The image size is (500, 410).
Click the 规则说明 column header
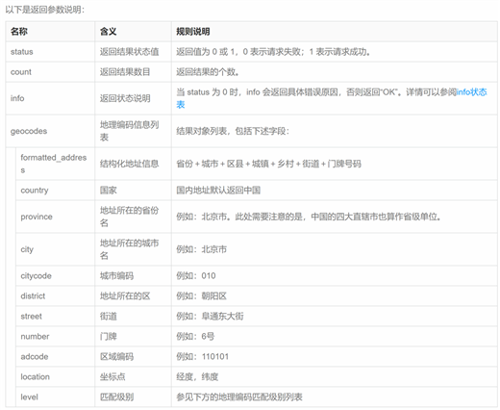pos(193,32)
